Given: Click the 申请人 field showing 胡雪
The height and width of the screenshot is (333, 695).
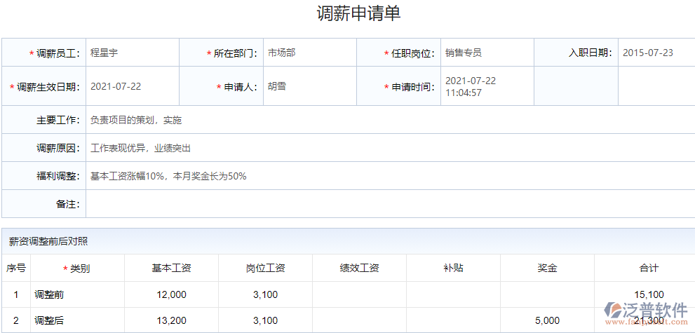Looking at the screenshot, I should pyautogui.click(x=309, y=86).
